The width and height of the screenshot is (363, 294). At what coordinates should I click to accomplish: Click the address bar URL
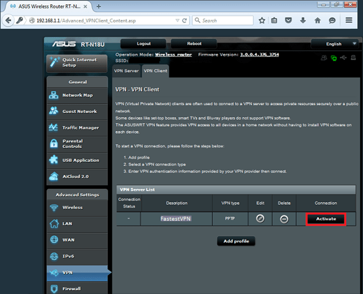pos(86,20)
